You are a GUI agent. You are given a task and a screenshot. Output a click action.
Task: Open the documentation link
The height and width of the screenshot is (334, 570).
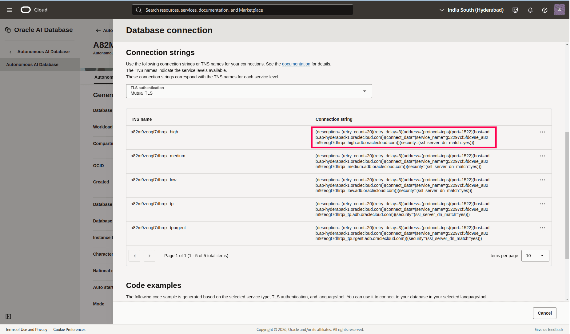296,64
